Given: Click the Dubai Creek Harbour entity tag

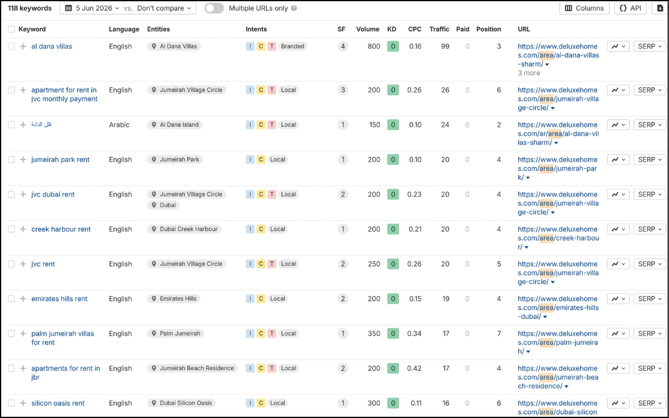Looking at the screenshot, I should coord(184,229).
